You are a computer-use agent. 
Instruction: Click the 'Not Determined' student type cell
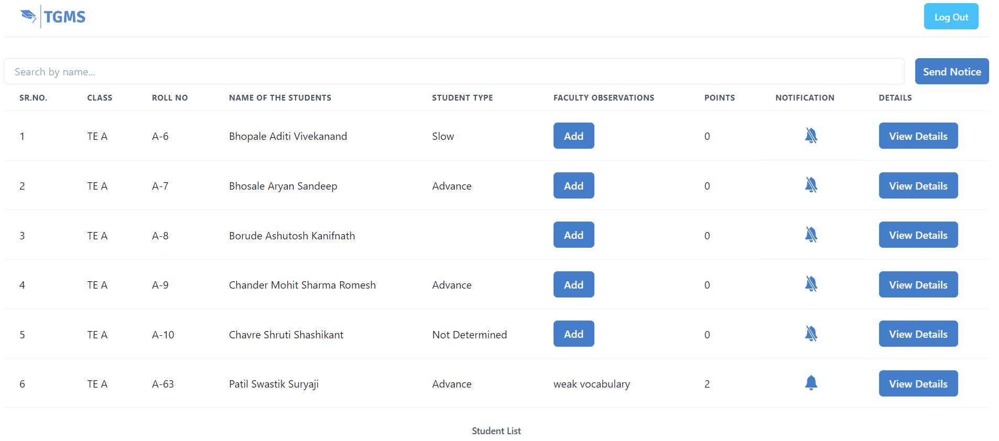470,335
